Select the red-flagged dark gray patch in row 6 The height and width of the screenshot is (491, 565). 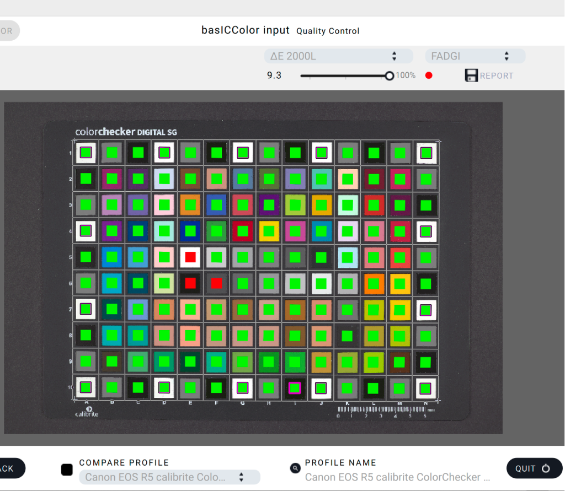click(216, 283)
